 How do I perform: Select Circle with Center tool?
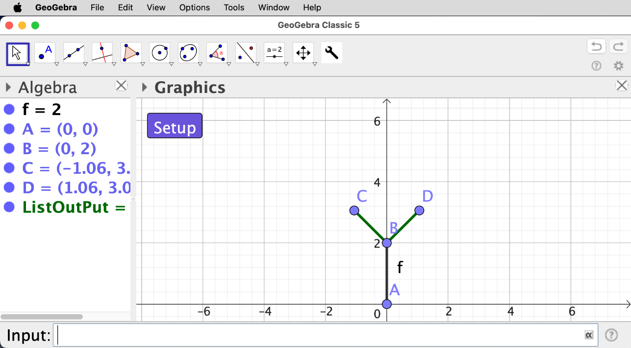[x=160, y=53]
